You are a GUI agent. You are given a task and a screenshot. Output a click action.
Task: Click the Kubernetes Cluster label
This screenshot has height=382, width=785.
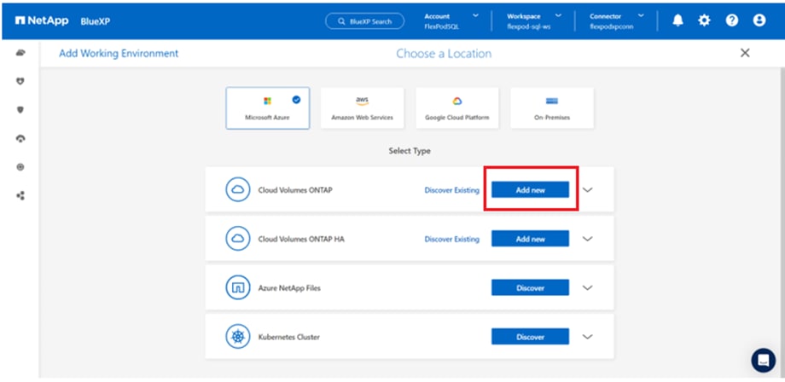pyautogui.click(x=289, y=337)
